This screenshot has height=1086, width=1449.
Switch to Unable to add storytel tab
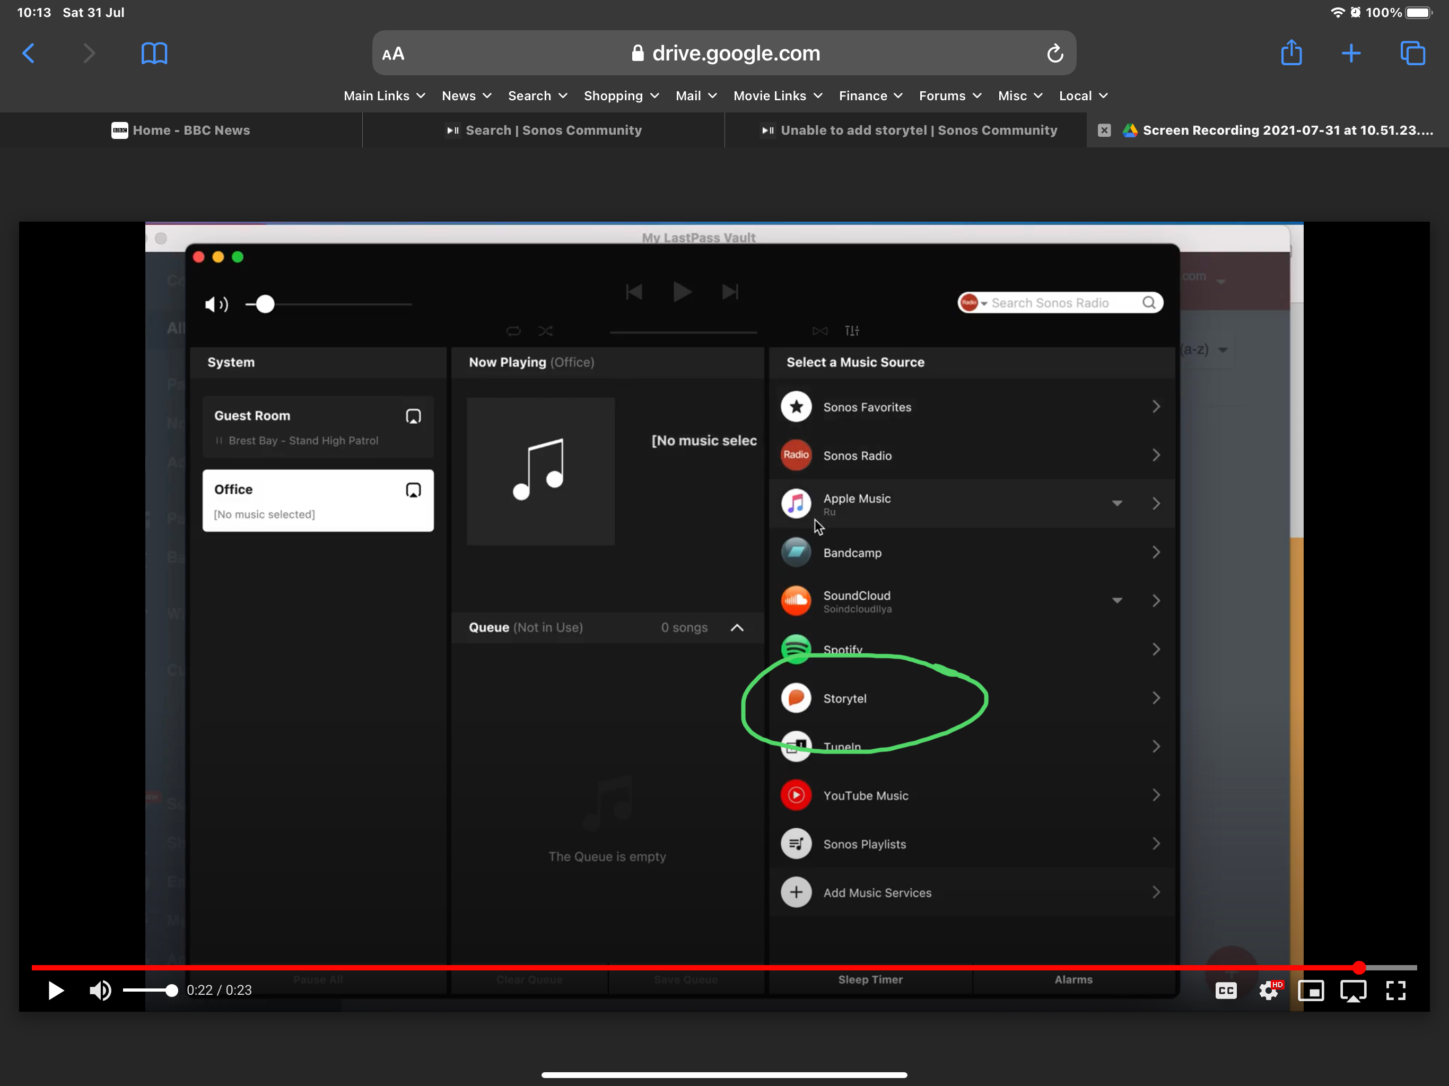click(x=906, y=130)
